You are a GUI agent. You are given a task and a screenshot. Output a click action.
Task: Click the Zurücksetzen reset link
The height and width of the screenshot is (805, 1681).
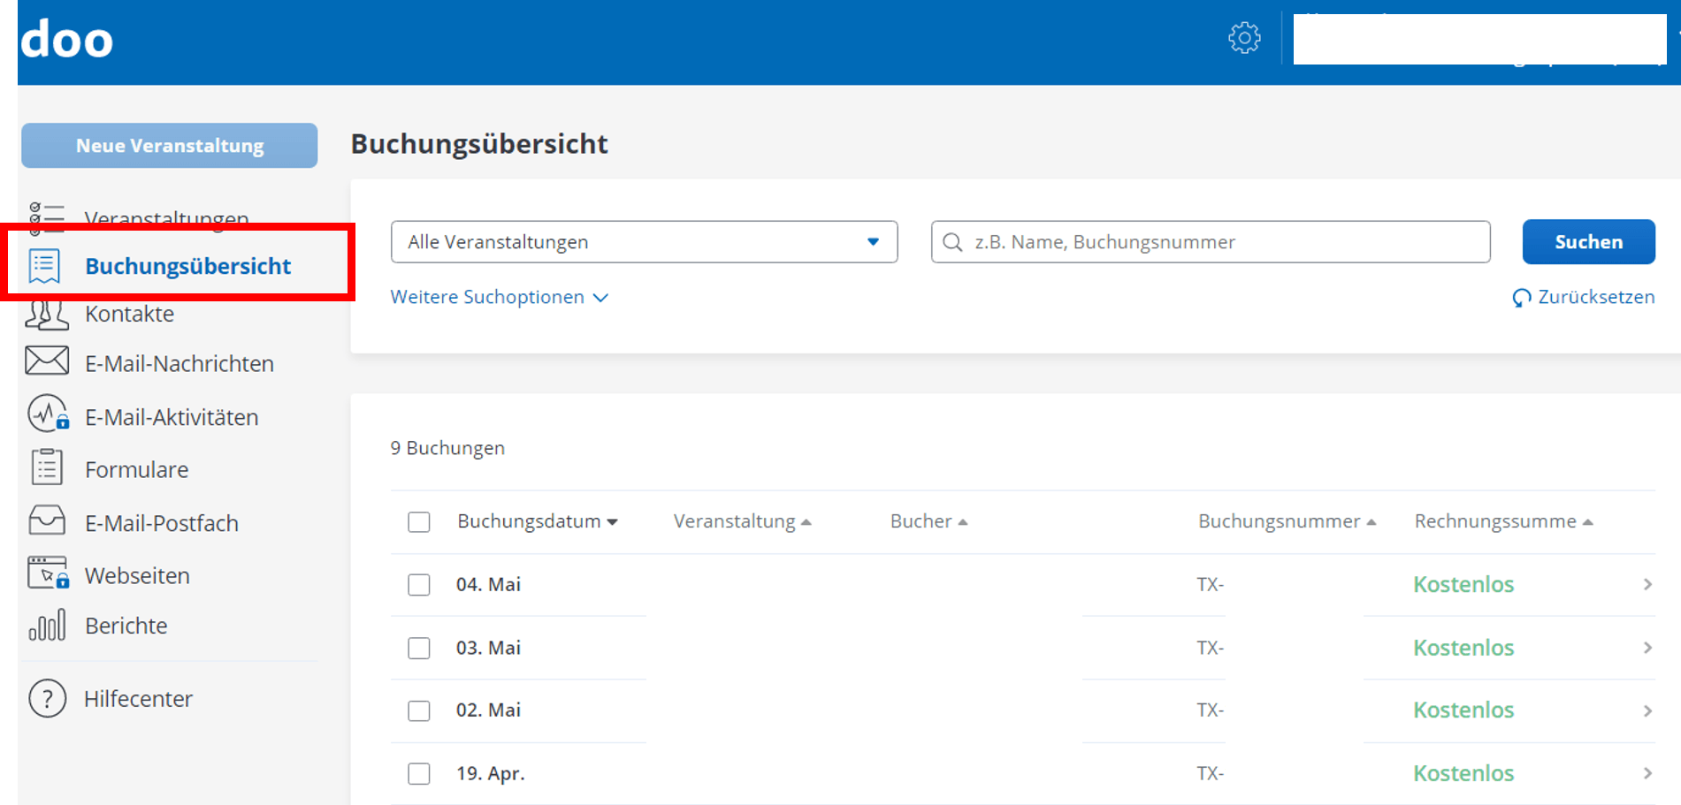1584,298
